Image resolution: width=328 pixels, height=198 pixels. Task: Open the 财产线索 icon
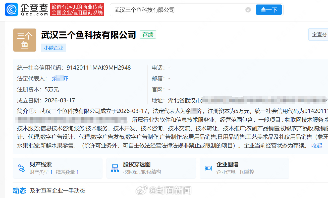click(21, 168)
